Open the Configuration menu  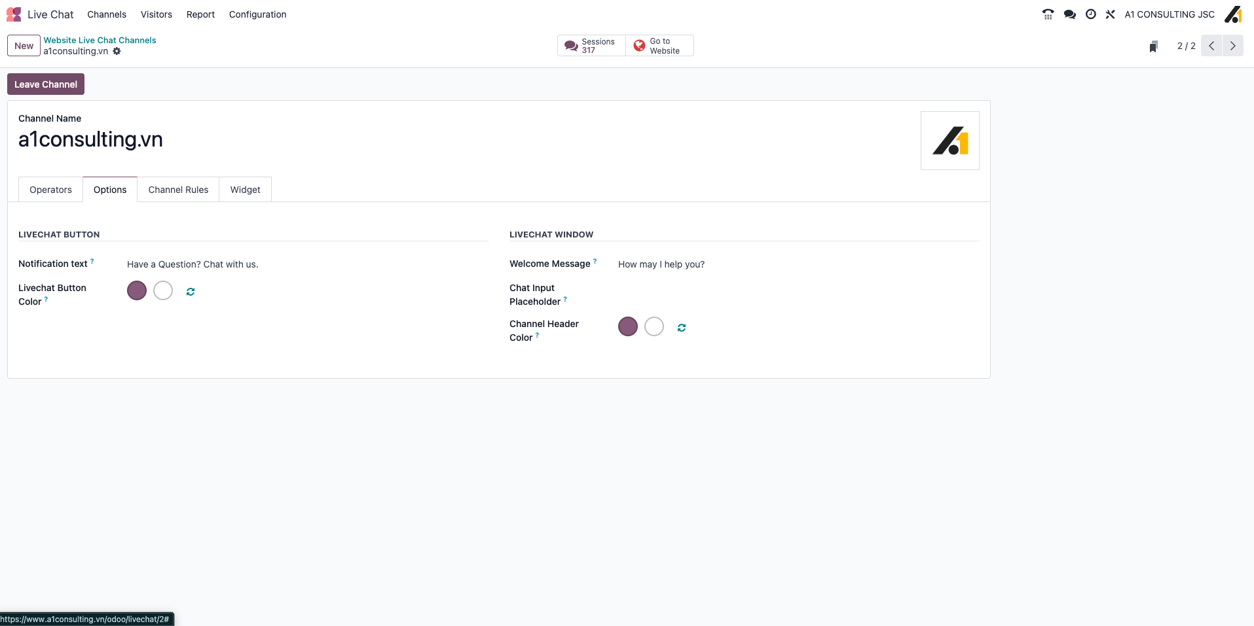pos(257,14)
